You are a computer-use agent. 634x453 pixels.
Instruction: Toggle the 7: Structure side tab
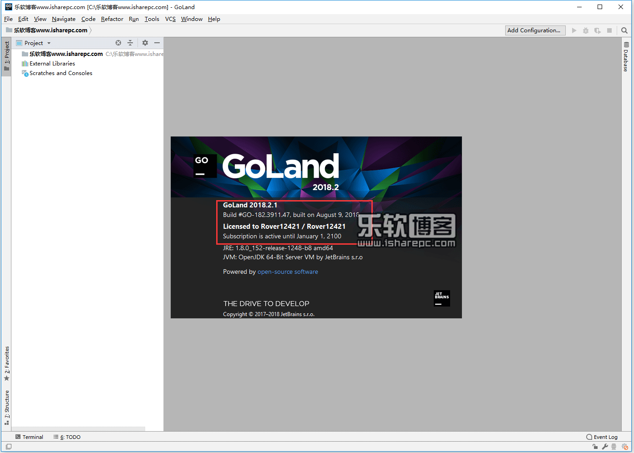tap(6, 408)
